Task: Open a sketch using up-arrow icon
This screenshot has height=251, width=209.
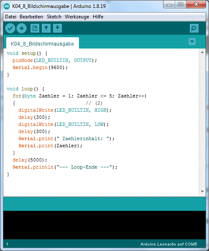Action: pos(46,28)
